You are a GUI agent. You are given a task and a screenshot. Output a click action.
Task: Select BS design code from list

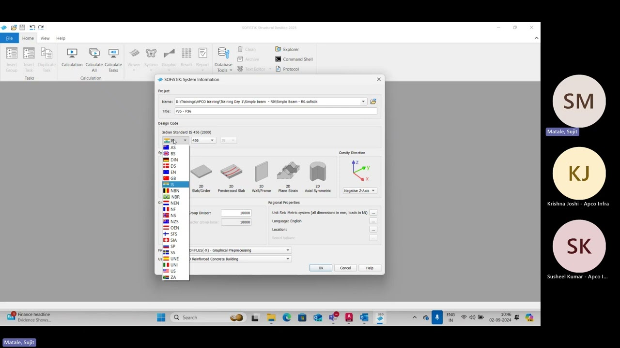175,154
